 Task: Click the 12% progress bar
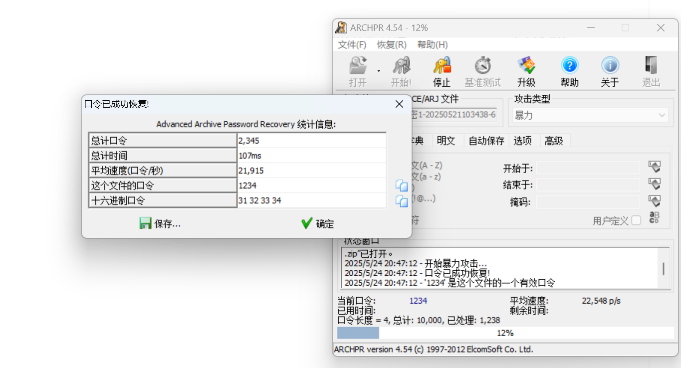point(505,333)
